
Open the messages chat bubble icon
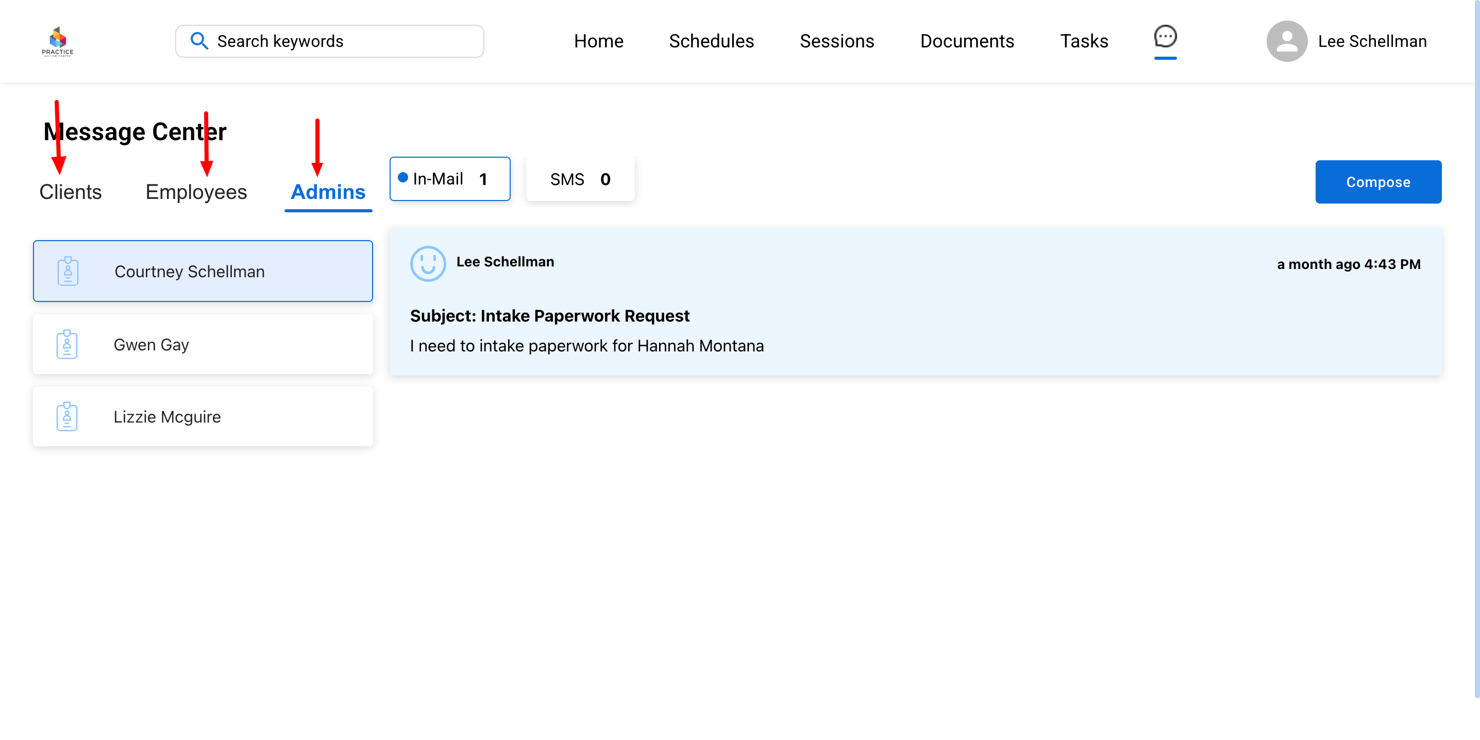pos(1165,37)
